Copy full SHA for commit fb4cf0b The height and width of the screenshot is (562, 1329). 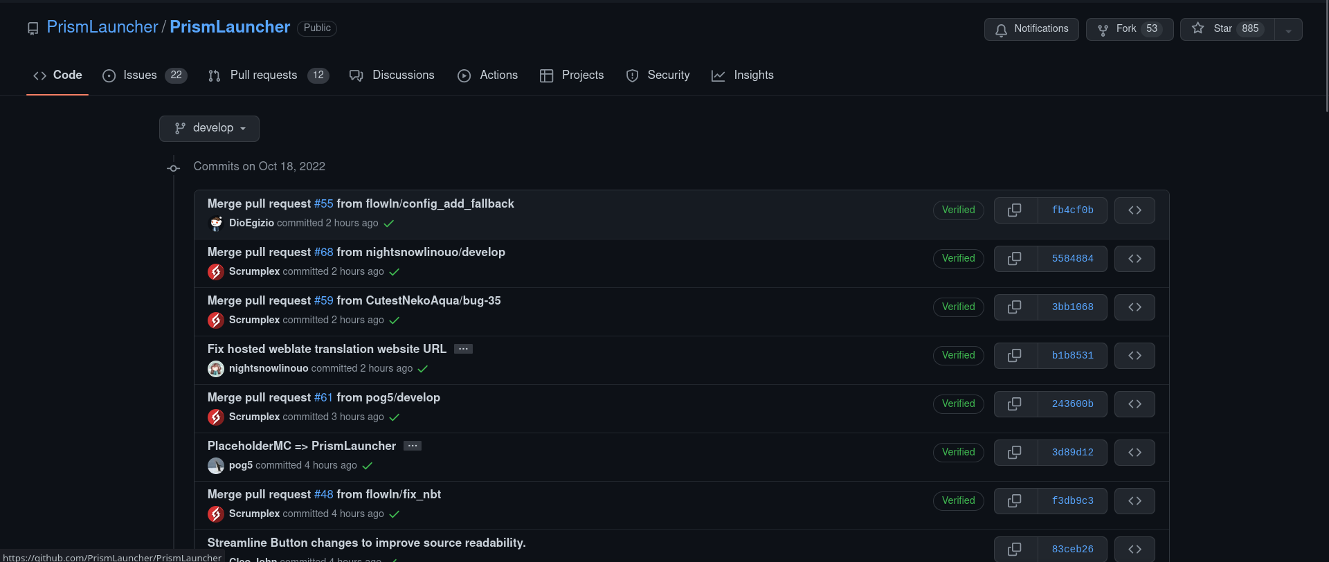click(x=1015, y=210)
